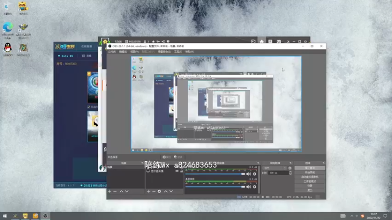Click the star favorite icon in the 5566 window
This screenshot has height=220, width=392.
tap(153, 42)
